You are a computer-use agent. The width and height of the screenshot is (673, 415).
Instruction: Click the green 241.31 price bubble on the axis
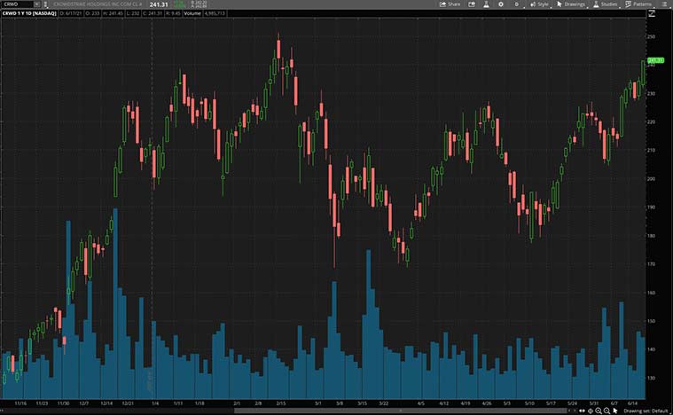(x=655, y=60)
